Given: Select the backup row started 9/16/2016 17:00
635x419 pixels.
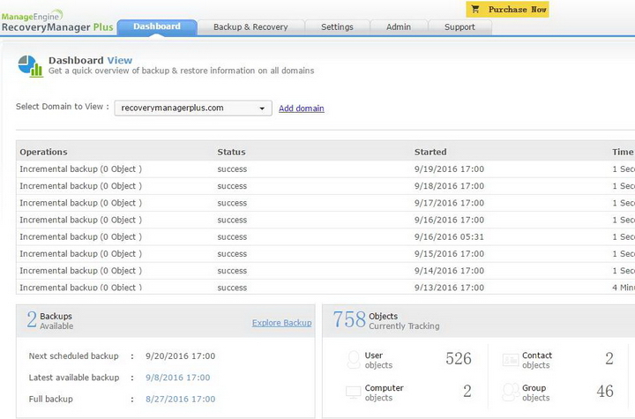Looking at the screenshot, I should click(x=325, y=220).
